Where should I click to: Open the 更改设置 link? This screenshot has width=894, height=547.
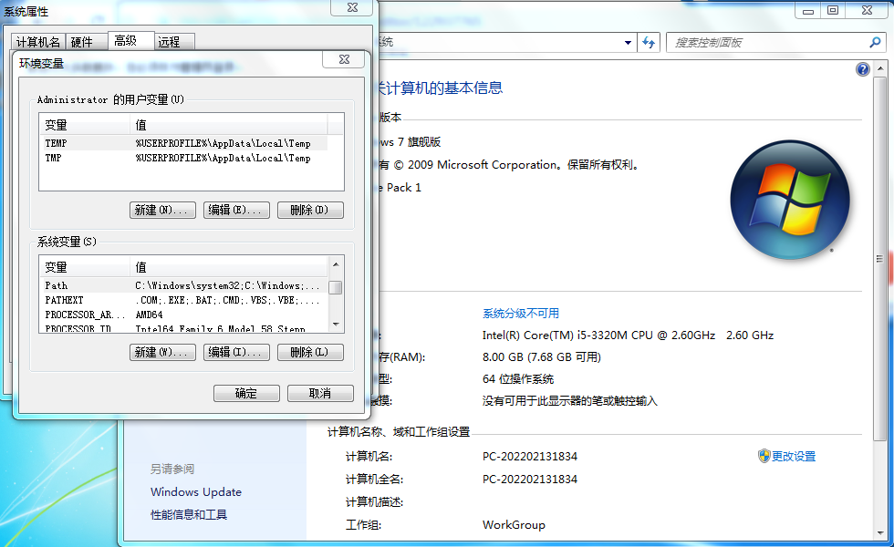(x=794, y=457)
